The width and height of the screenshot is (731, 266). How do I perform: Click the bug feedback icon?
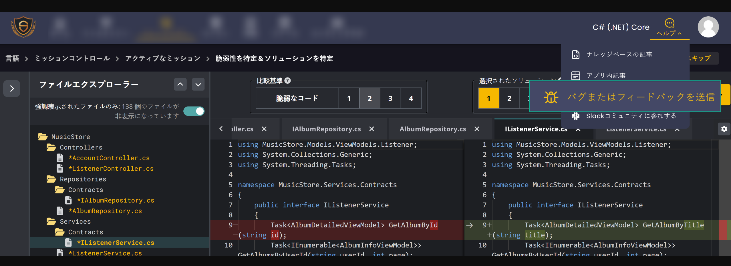click(x=551, y=97)
